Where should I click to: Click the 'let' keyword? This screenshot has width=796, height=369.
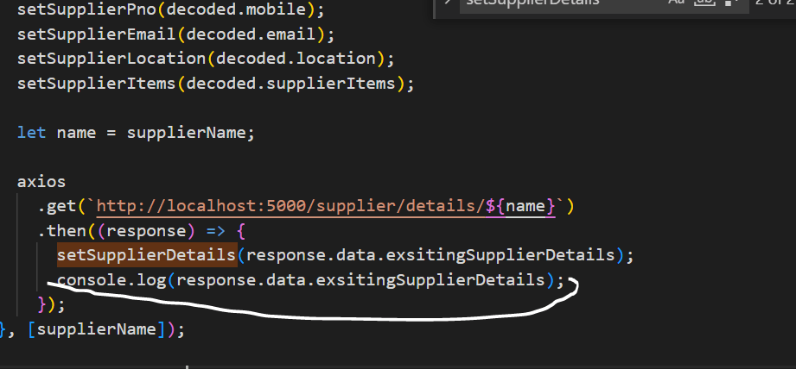[x=32, y=133]
